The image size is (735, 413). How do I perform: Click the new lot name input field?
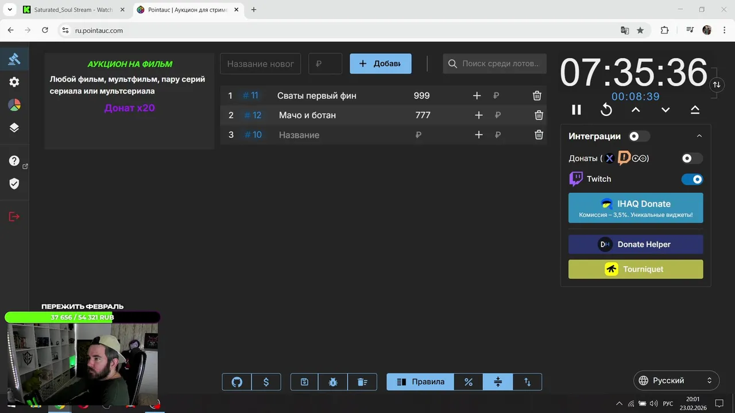click(x=260, y=64)
